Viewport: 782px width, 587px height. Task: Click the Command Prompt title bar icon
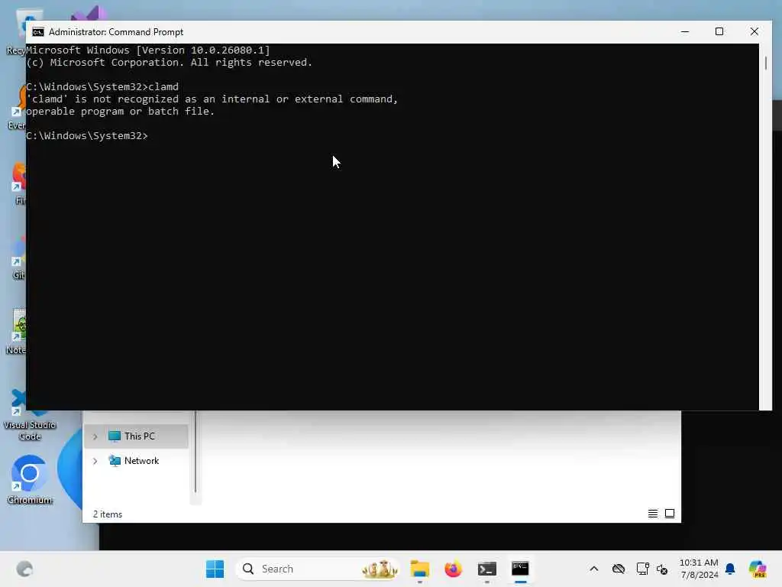[38, 32]
